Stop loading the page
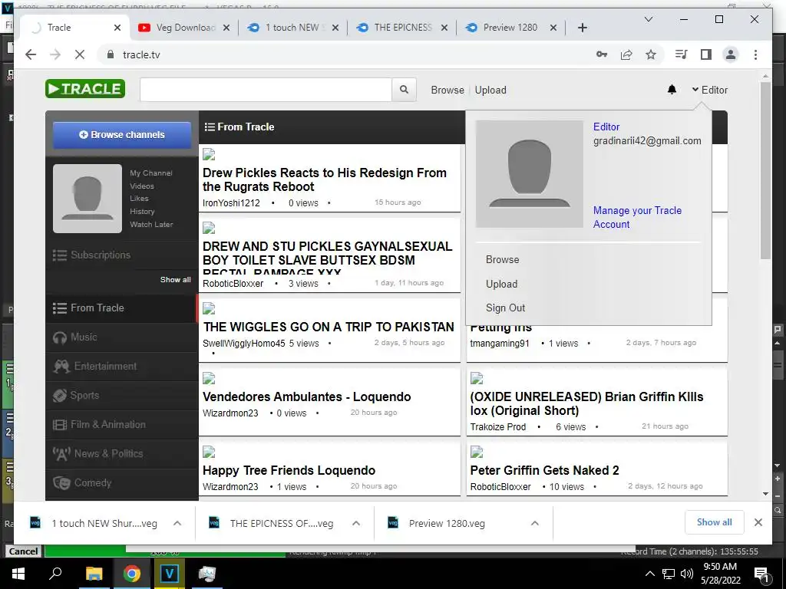786x589 pixels. [x=80, y=54]
